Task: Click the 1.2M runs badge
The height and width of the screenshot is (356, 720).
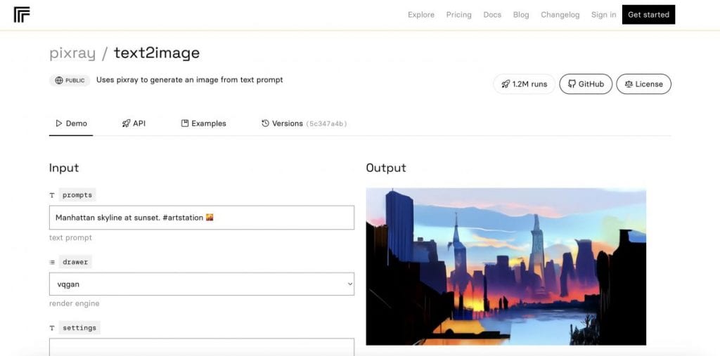Action: 525,84
